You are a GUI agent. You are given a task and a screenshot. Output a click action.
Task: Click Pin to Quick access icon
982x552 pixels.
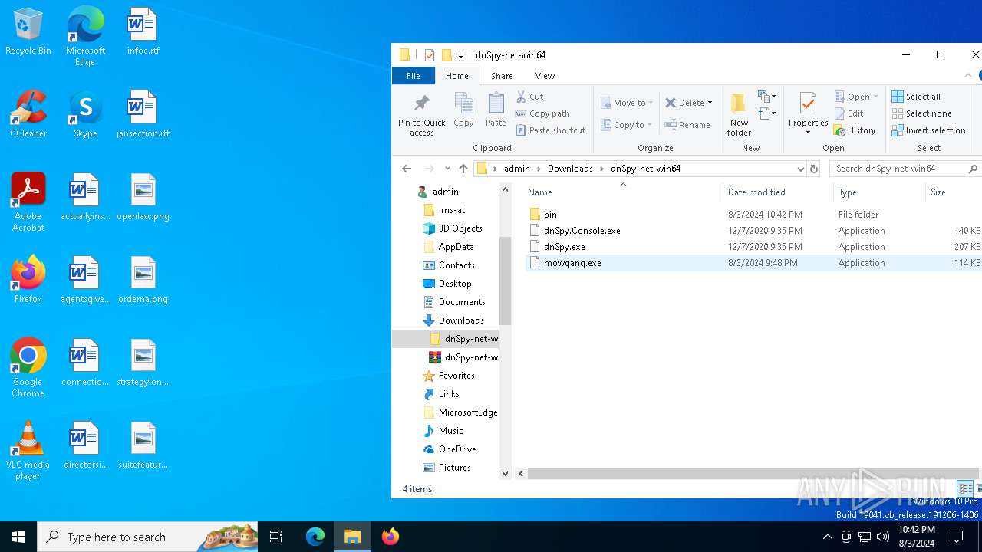click(x=421, y=116)
